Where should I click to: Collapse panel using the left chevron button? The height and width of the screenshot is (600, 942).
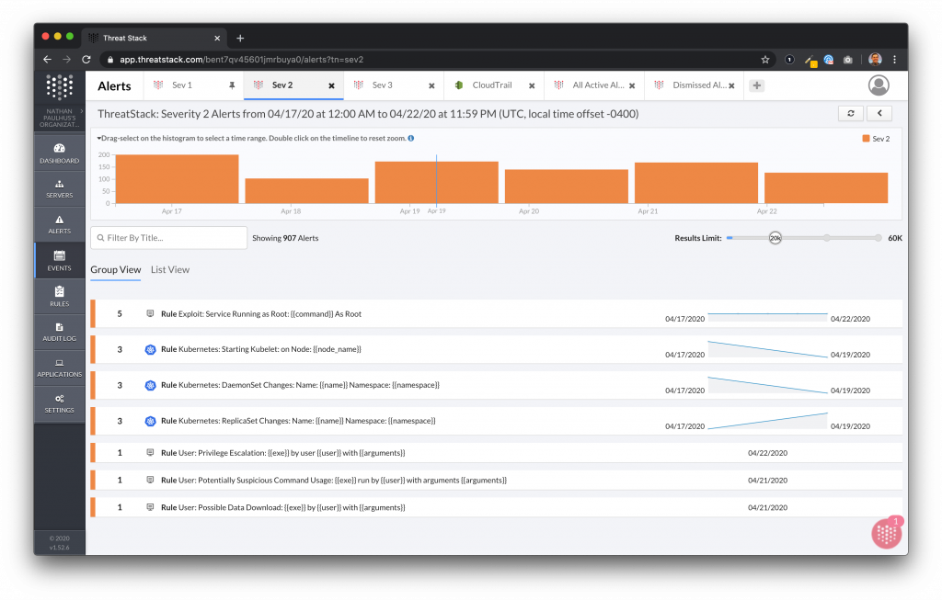tap(879, 113)
